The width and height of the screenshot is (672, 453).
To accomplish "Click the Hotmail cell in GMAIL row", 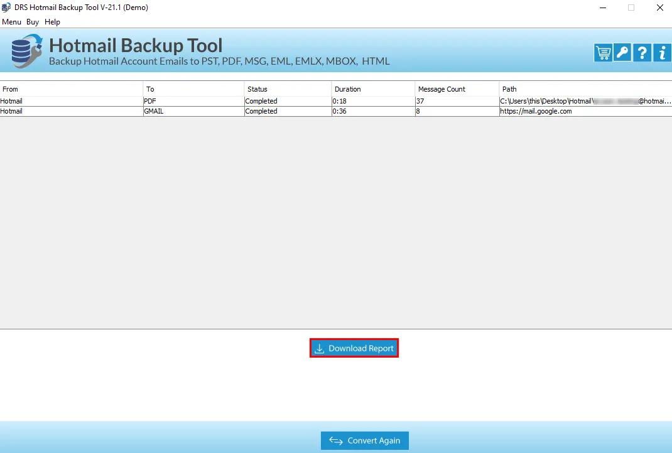I will [x=71, y=111].
